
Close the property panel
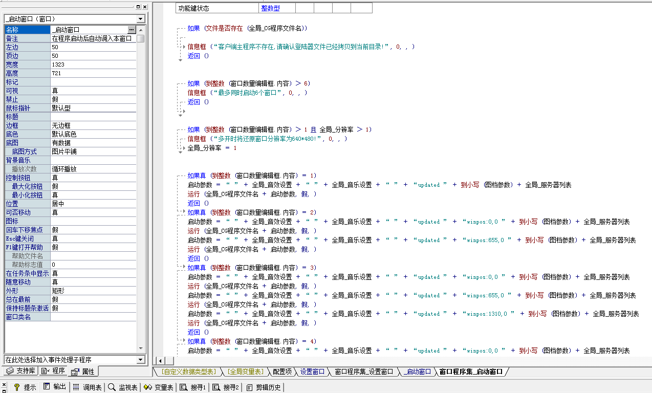click(x=145, y=7)
